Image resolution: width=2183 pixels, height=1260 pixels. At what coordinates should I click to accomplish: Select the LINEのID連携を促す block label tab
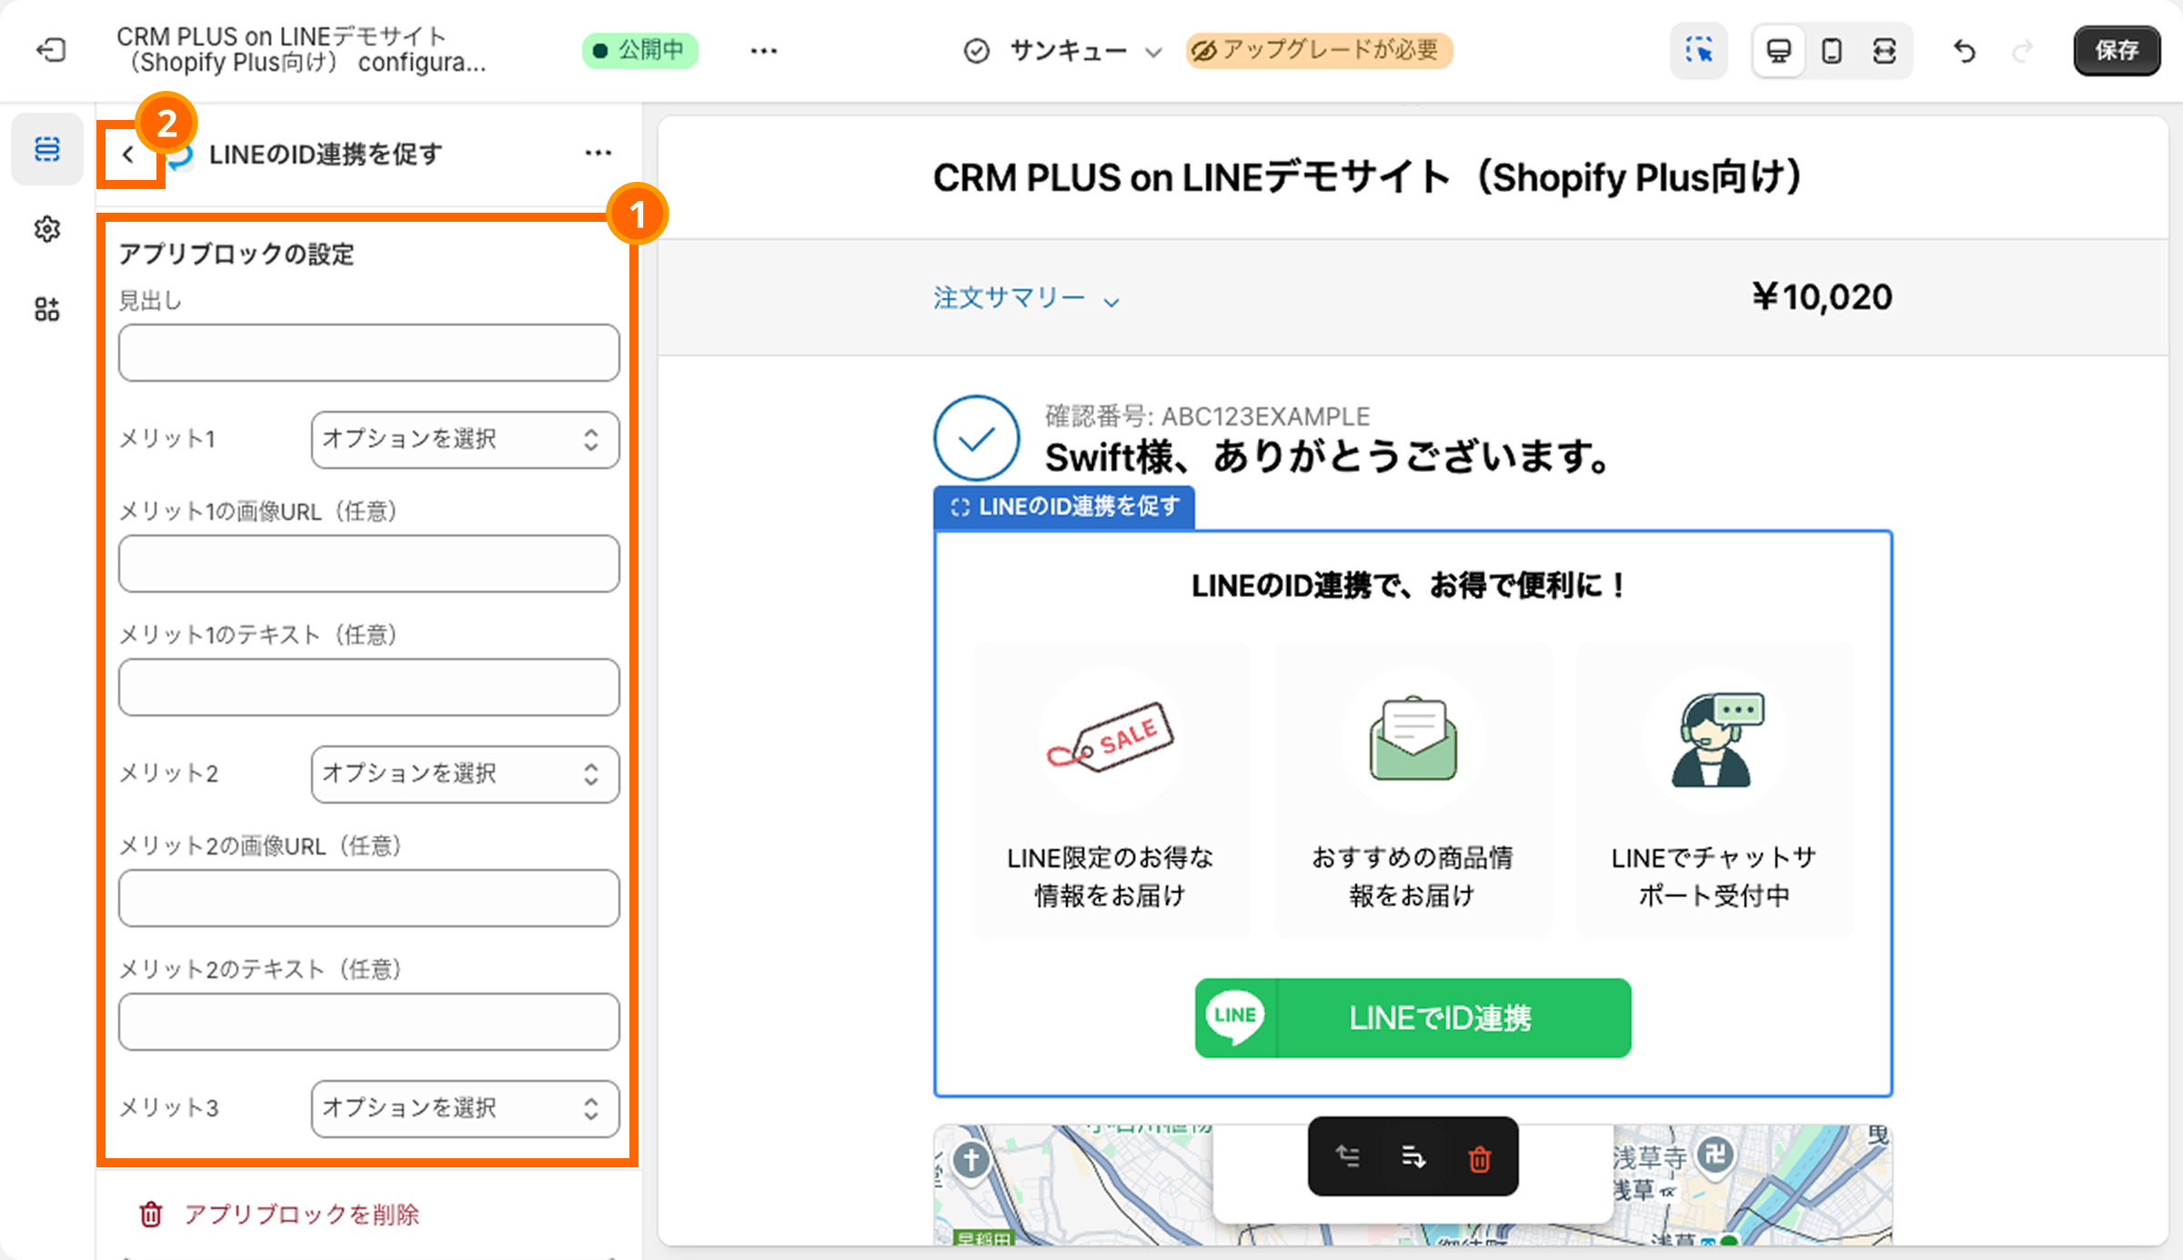click(x=1064, y=506)
